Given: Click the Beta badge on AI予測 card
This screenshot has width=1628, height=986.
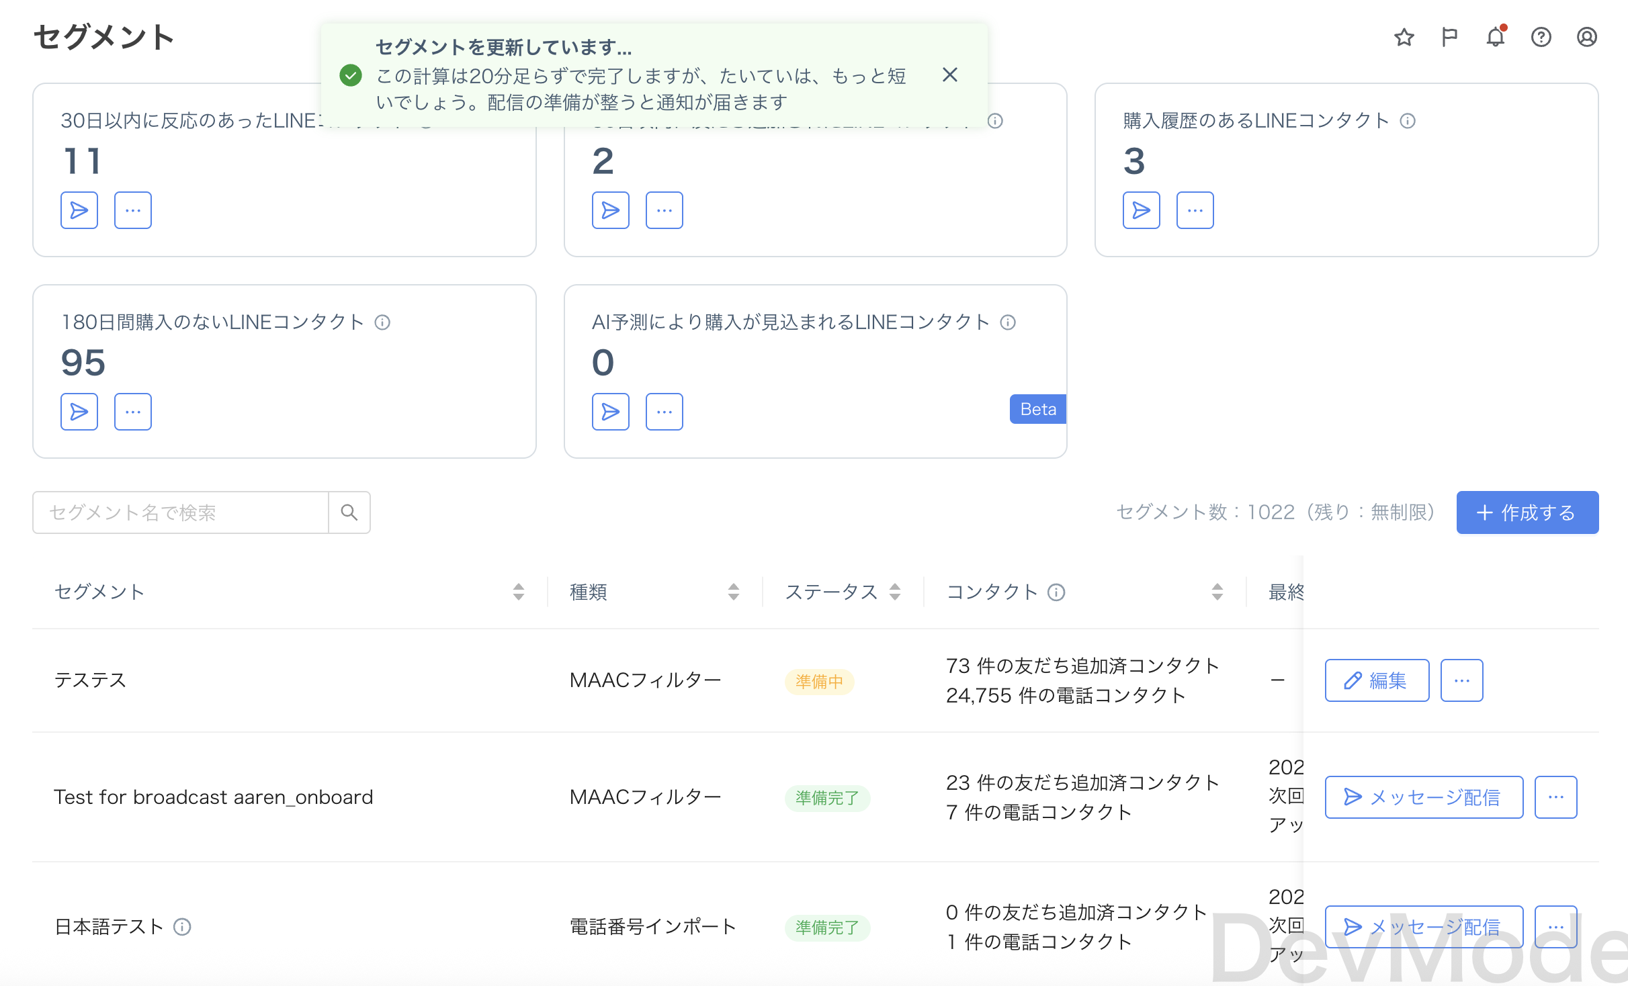Looking at the screenshot, I should 1038,409.
